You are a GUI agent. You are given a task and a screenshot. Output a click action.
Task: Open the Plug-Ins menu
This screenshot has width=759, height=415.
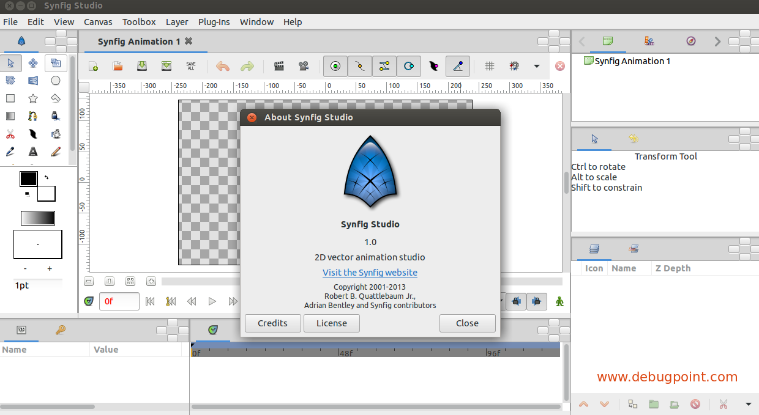click(214, 21)
